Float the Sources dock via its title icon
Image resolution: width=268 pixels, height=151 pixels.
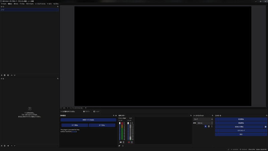(58, 79)
